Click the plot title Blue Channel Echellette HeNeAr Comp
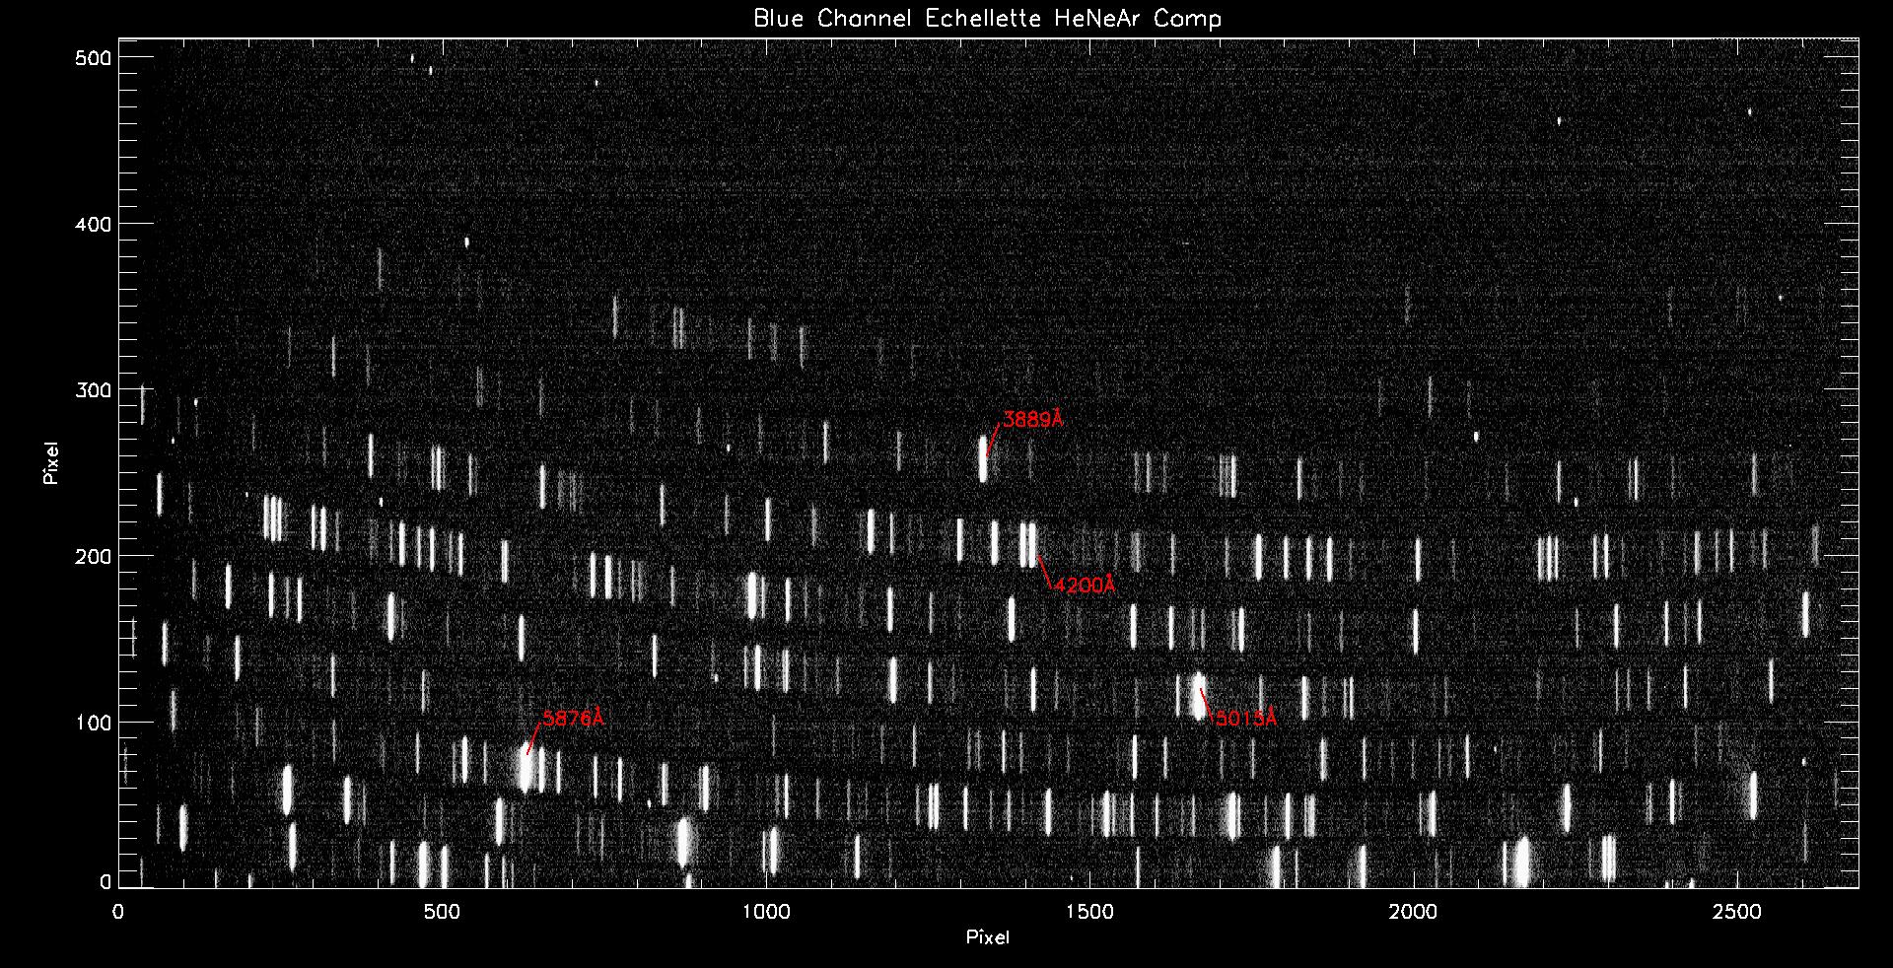Screen dimensions: 1893x968 (987, 19)
